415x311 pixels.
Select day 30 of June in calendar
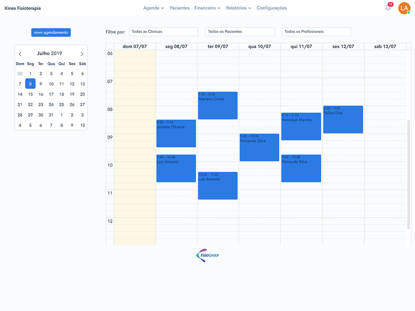[20, 73]
